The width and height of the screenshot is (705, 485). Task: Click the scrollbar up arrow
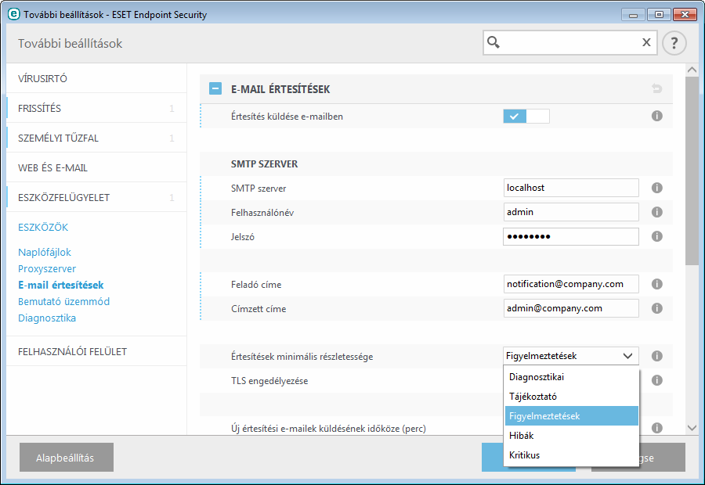[x=692, y=70]
